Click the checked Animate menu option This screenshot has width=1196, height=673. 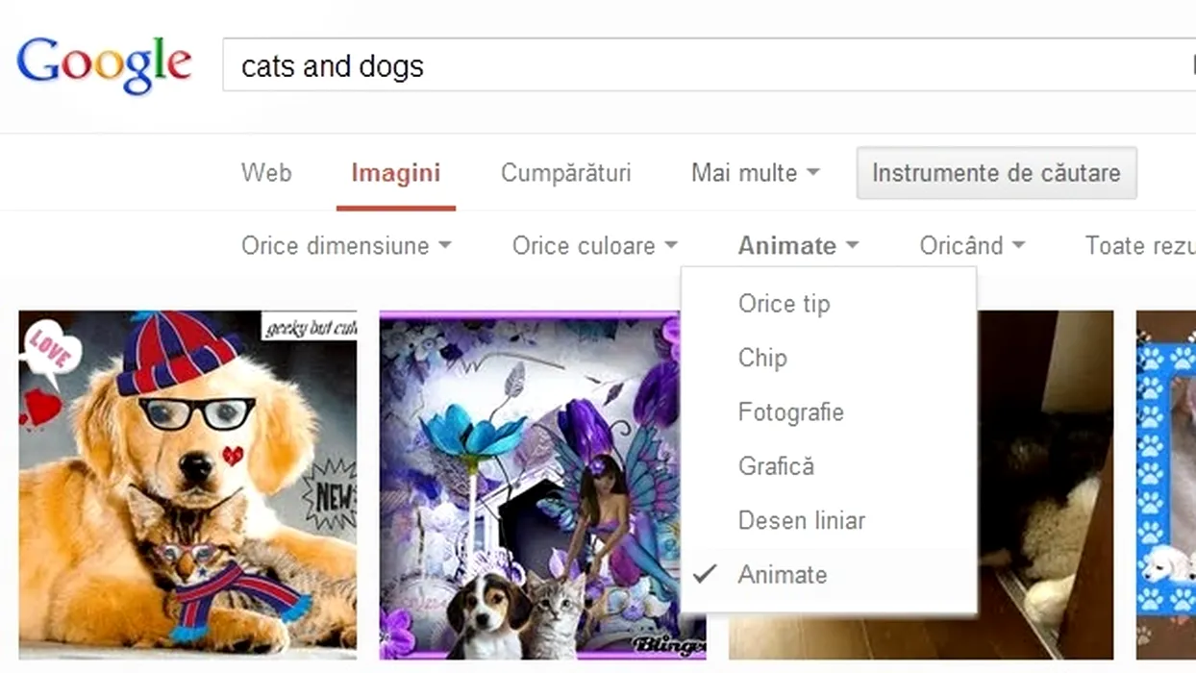(x=782, y=575)
